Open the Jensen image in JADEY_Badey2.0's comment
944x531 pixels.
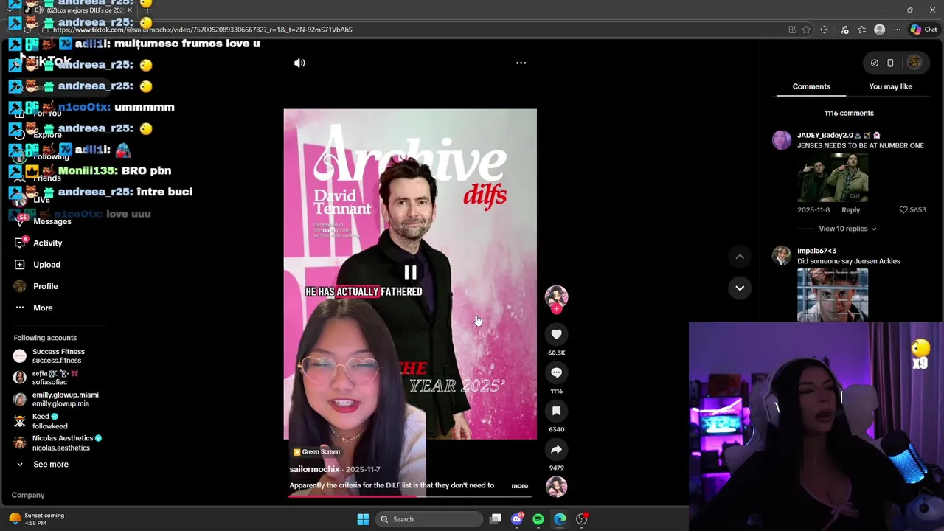tap(833, 177)
